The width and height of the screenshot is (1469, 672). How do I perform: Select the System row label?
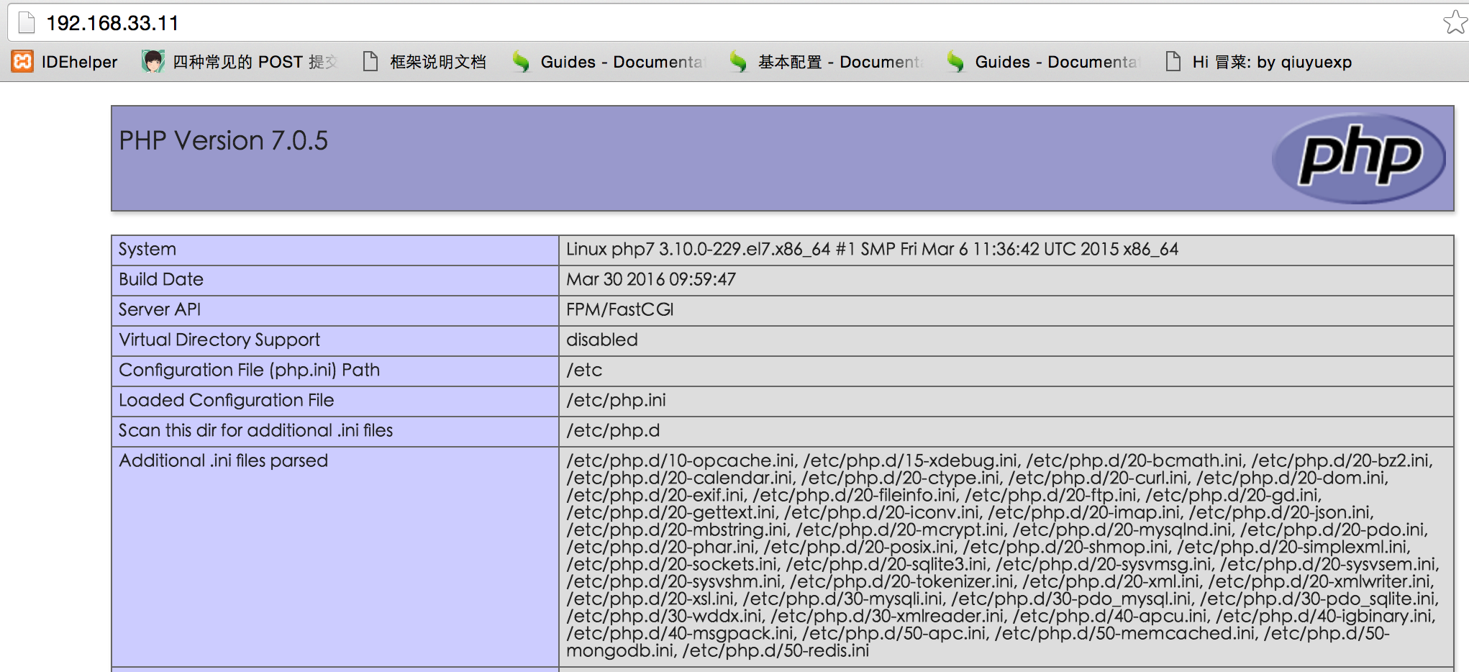coord(147,250)
